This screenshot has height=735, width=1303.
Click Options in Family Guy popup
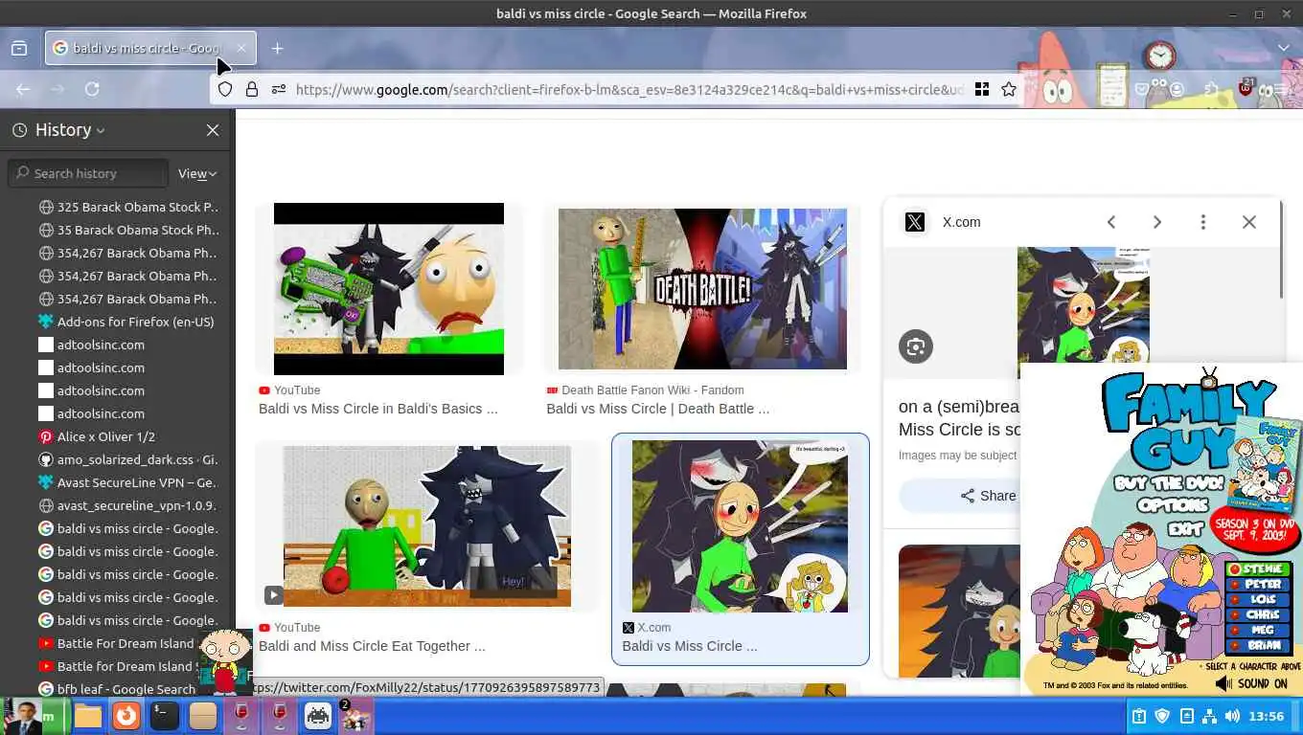coord(1173,505)
